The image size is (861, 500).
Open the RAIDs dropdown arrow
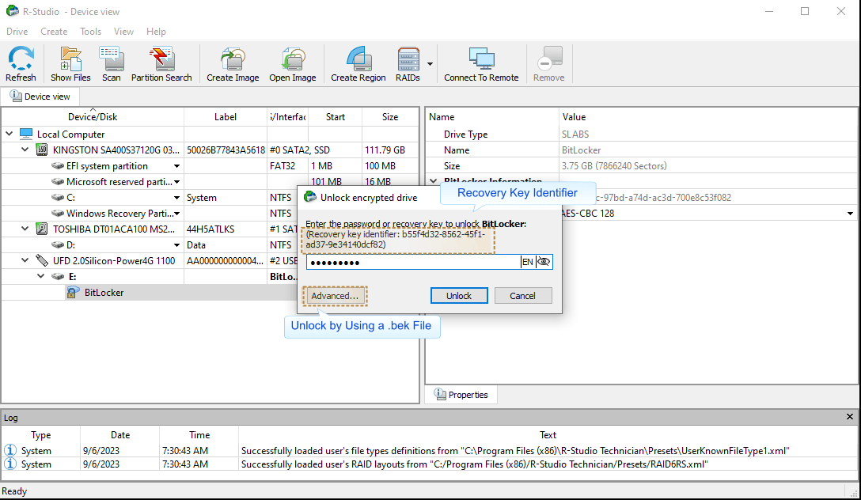pos(430,63)
